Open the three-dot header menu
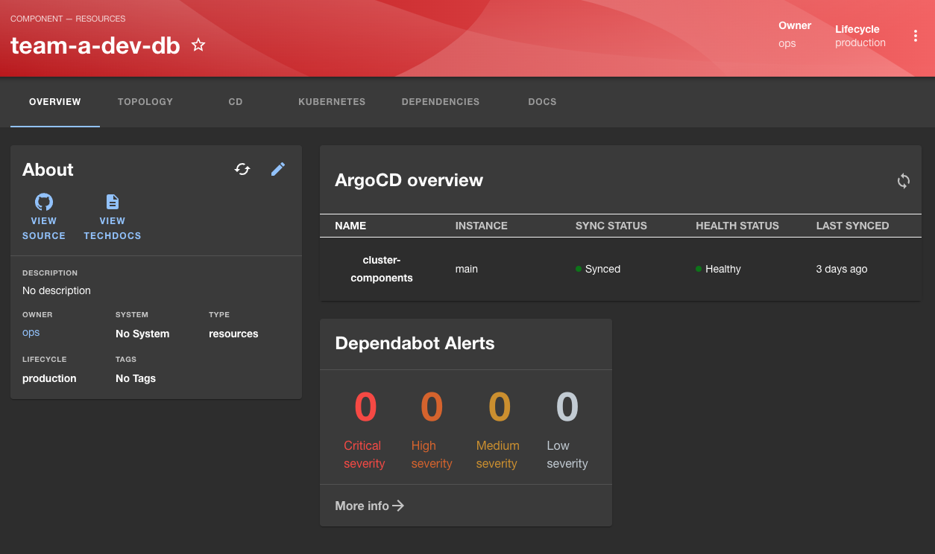 (x=915, y=36)
